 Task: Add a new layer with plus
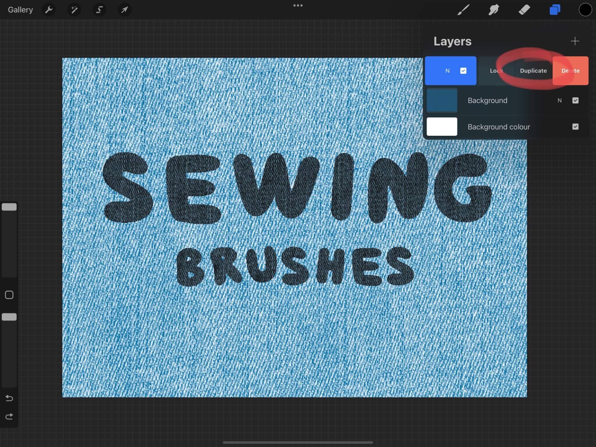[x=575, y=41]
